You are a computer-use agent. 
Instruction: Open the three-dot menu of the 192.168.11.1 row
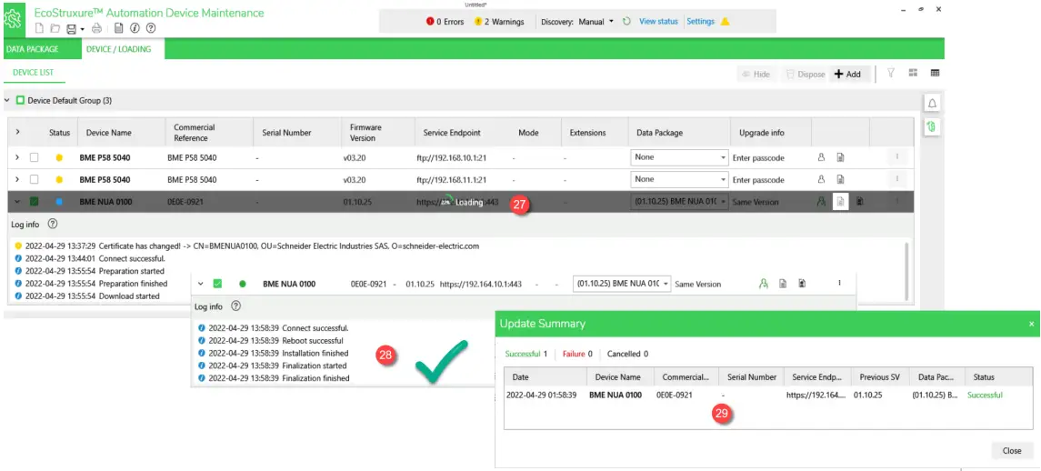click(x=897, y=179)
